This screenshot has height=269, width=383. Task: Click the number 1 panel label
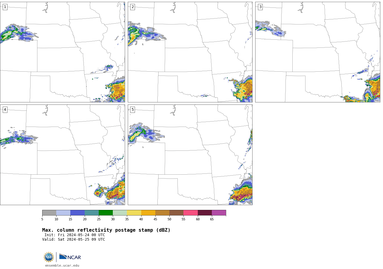pos(5,7)
